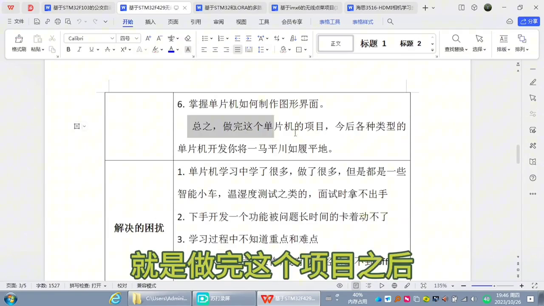Click the decrease indent icon
Screen dimensions: 544x306
[x=238, y=38]
